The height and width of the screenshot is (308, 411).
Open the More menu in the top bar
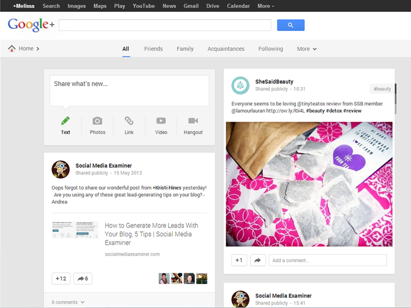click(265, 6)
